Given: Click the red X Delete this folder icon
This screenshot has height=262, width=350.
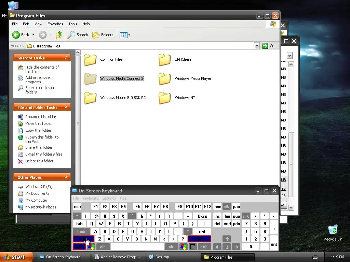Looking at the screenshot, I should [x=20, y=161].
